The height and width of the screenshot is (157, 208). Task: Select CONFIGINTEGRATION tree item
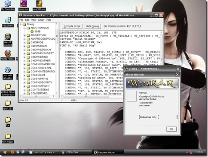tap(43, 72)
